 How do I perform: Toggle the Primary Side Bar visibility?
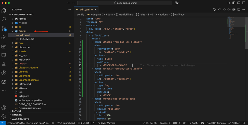234,3
